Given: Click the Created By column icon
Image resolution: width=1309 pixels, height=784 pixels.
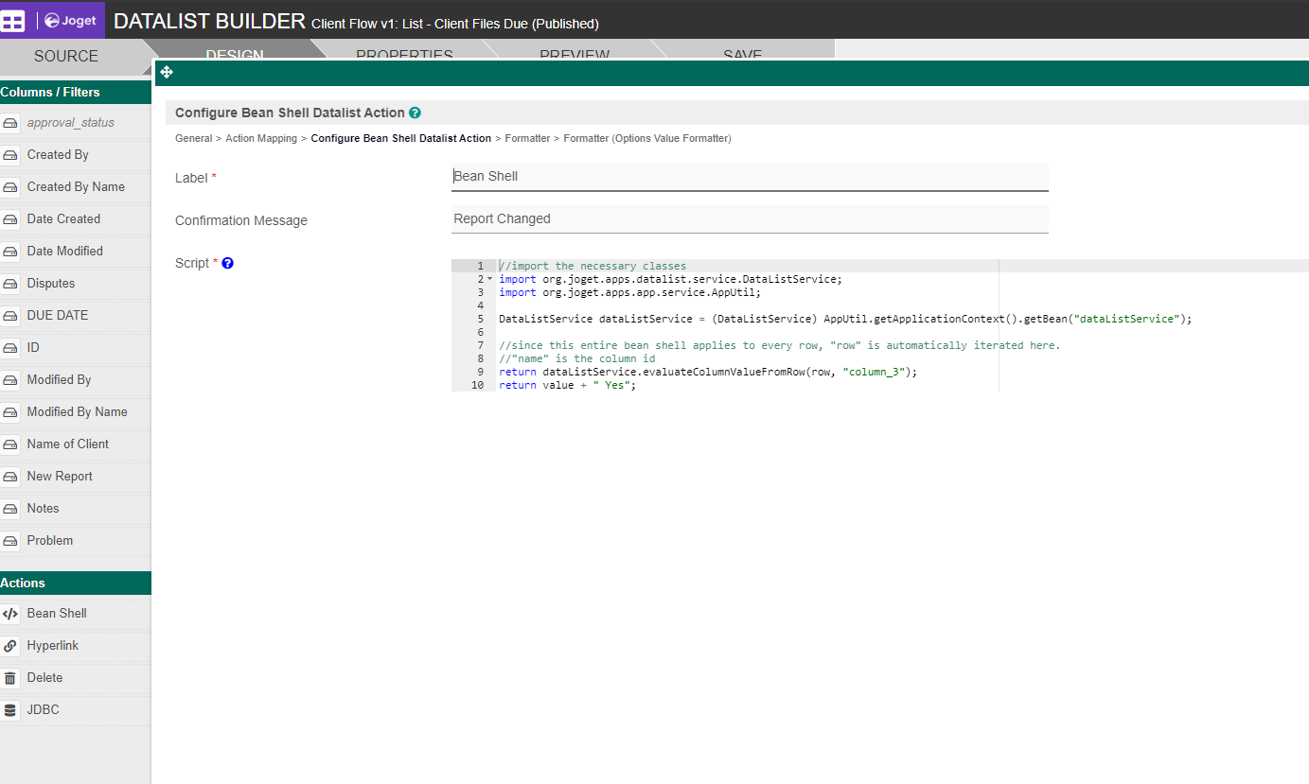Looking at the screenshot, I should click(x=10, y=155).
